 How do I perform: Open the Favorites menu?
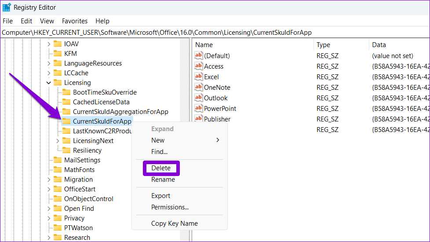tap(75, 21)
